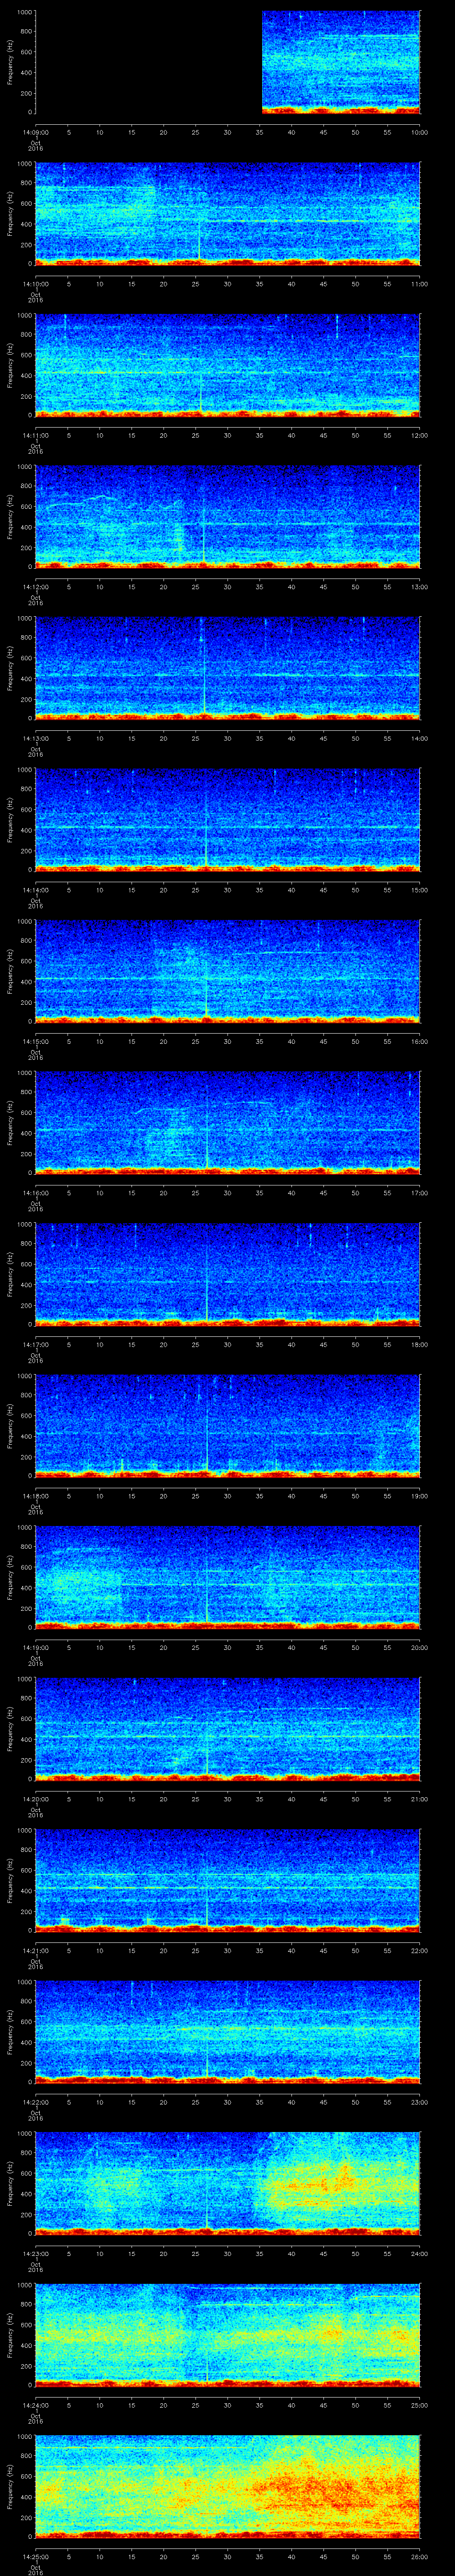Click the '14:19:00' time axis label
Image resolution: width=455 pixels, height=2576 pixels.
[35, 1647]
